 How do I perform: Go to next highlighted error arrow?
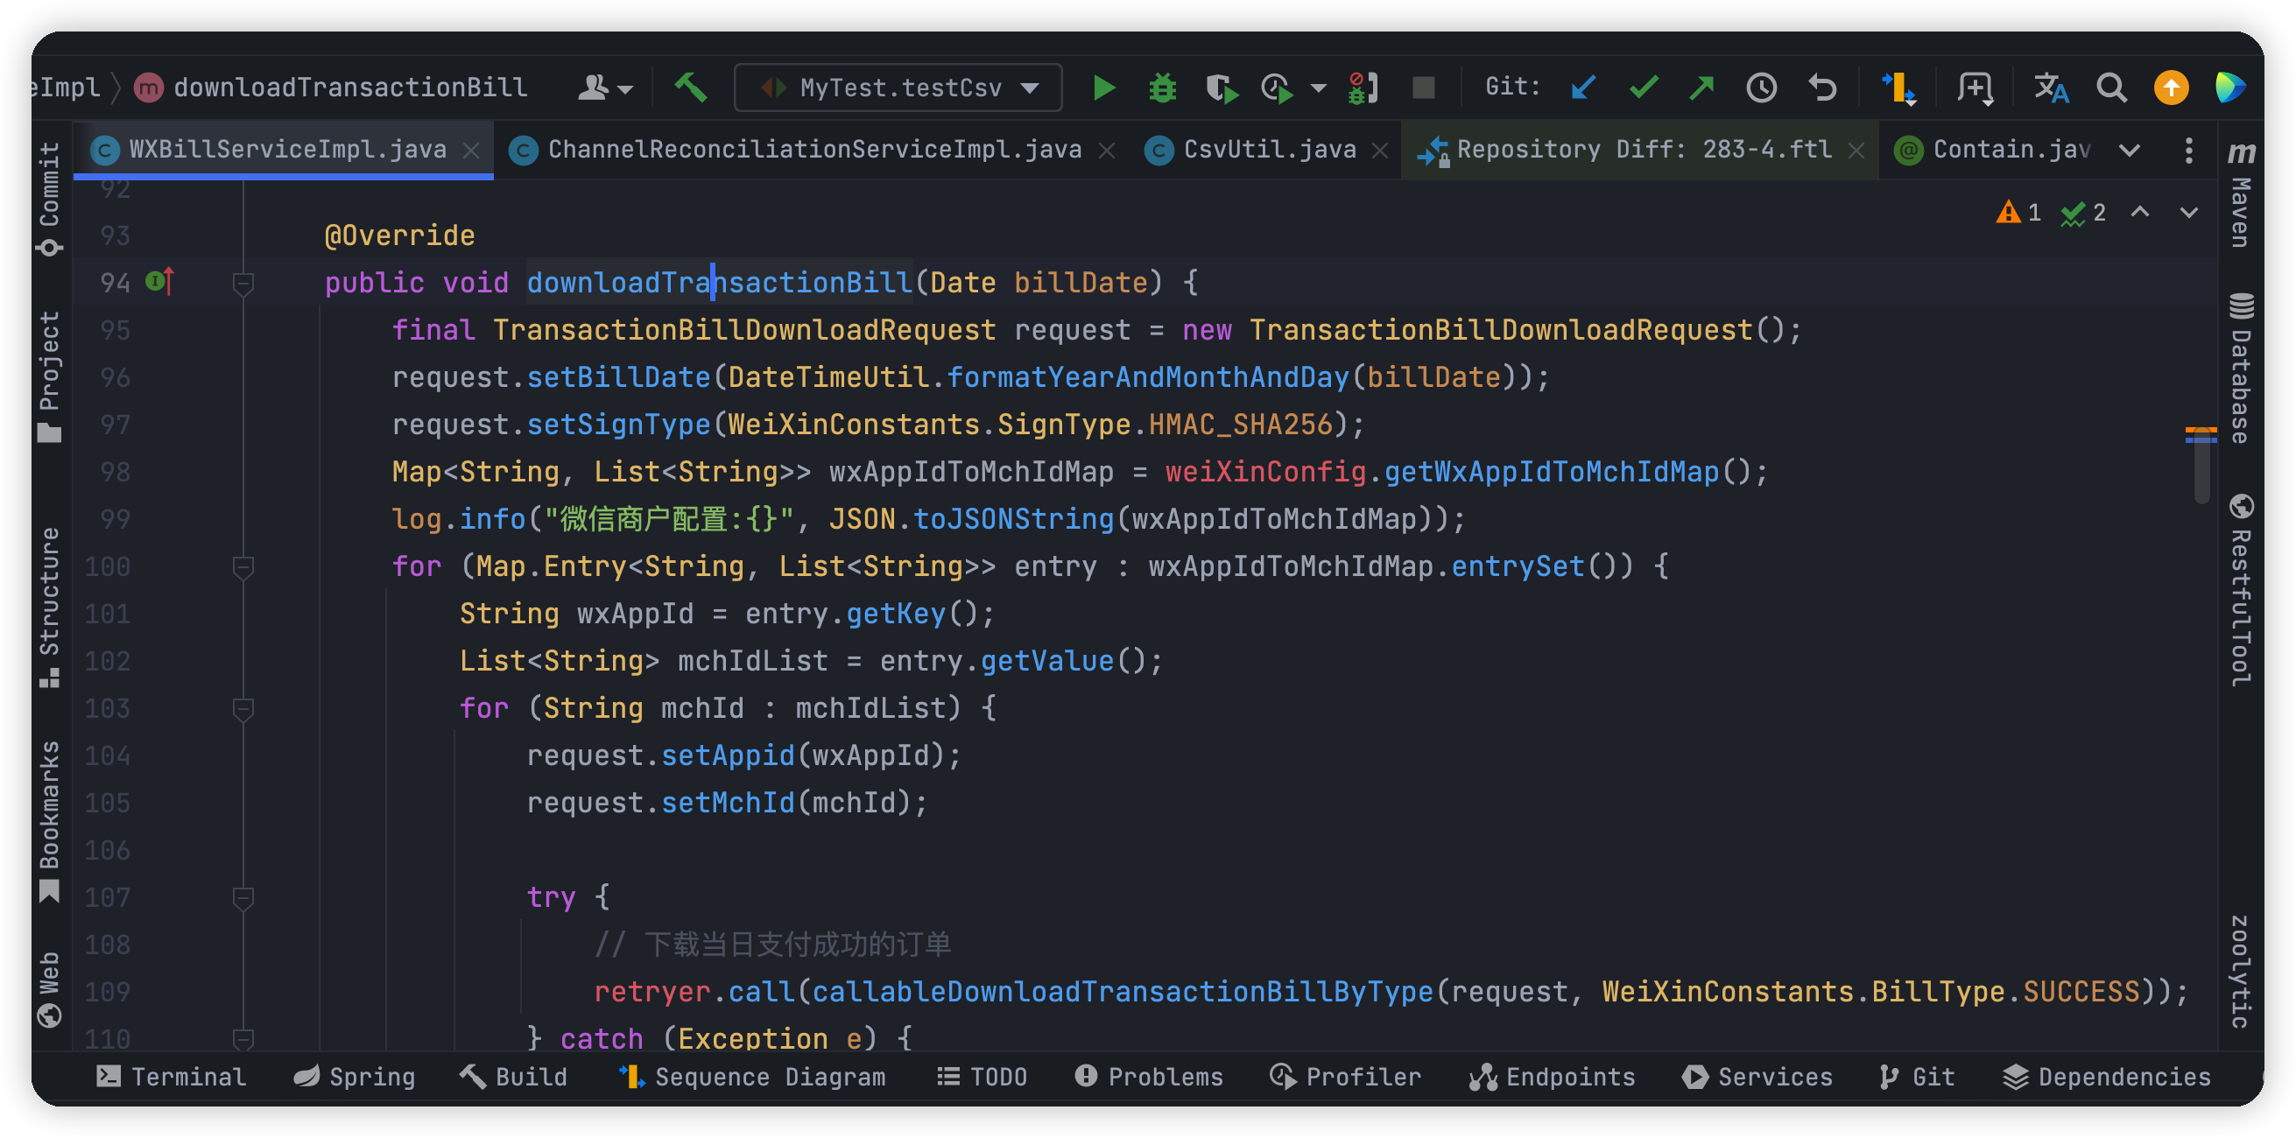(x=2188, y=212)
